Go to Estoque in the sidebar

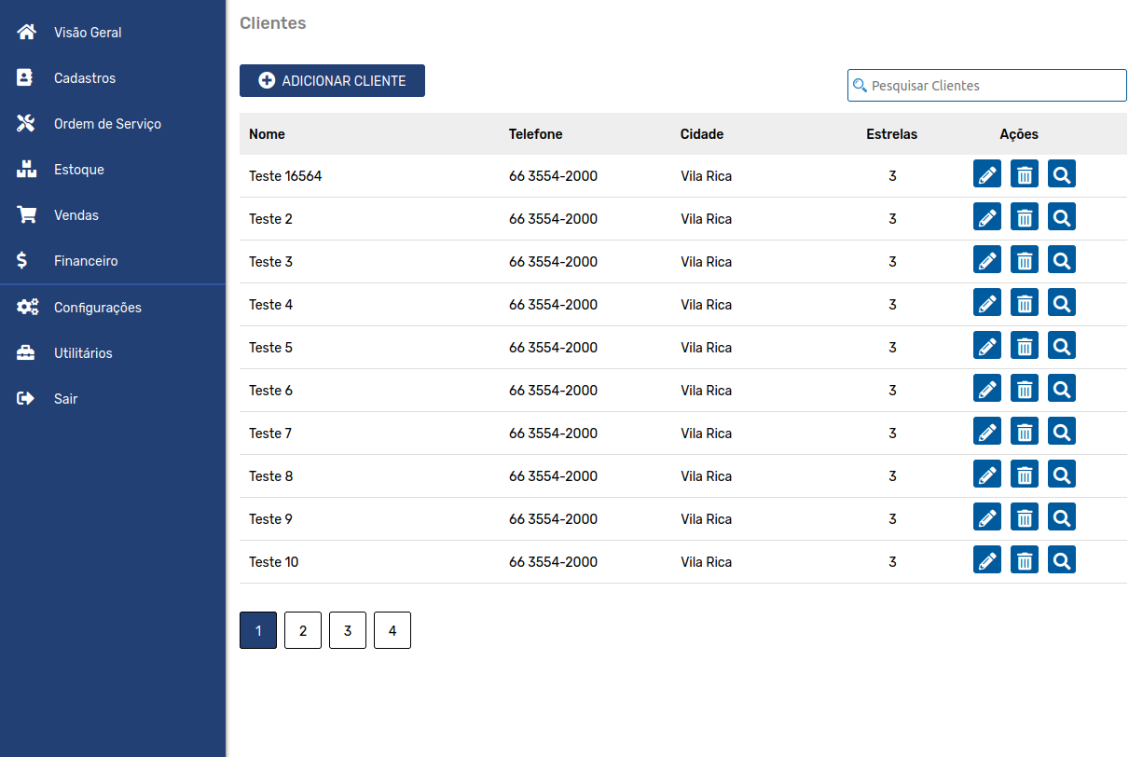coord(113,170)
